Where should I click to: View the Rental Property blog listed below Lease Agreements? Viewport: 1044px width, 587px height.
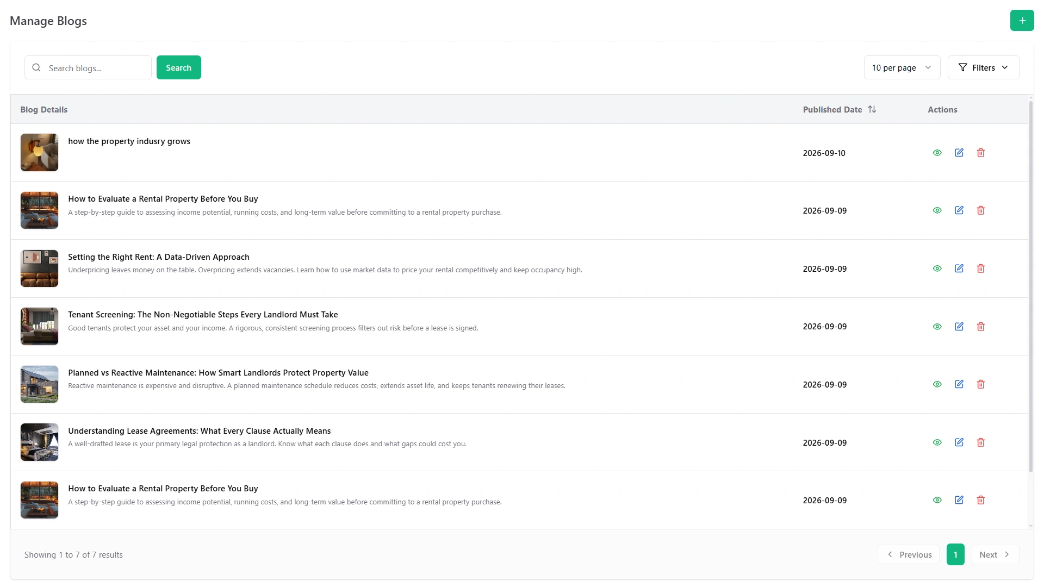tap(937, 500)
